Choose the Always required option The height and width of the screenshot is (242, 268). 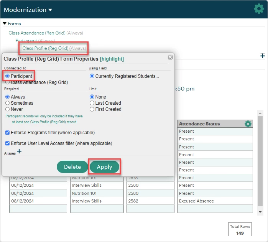click(7, 97)
